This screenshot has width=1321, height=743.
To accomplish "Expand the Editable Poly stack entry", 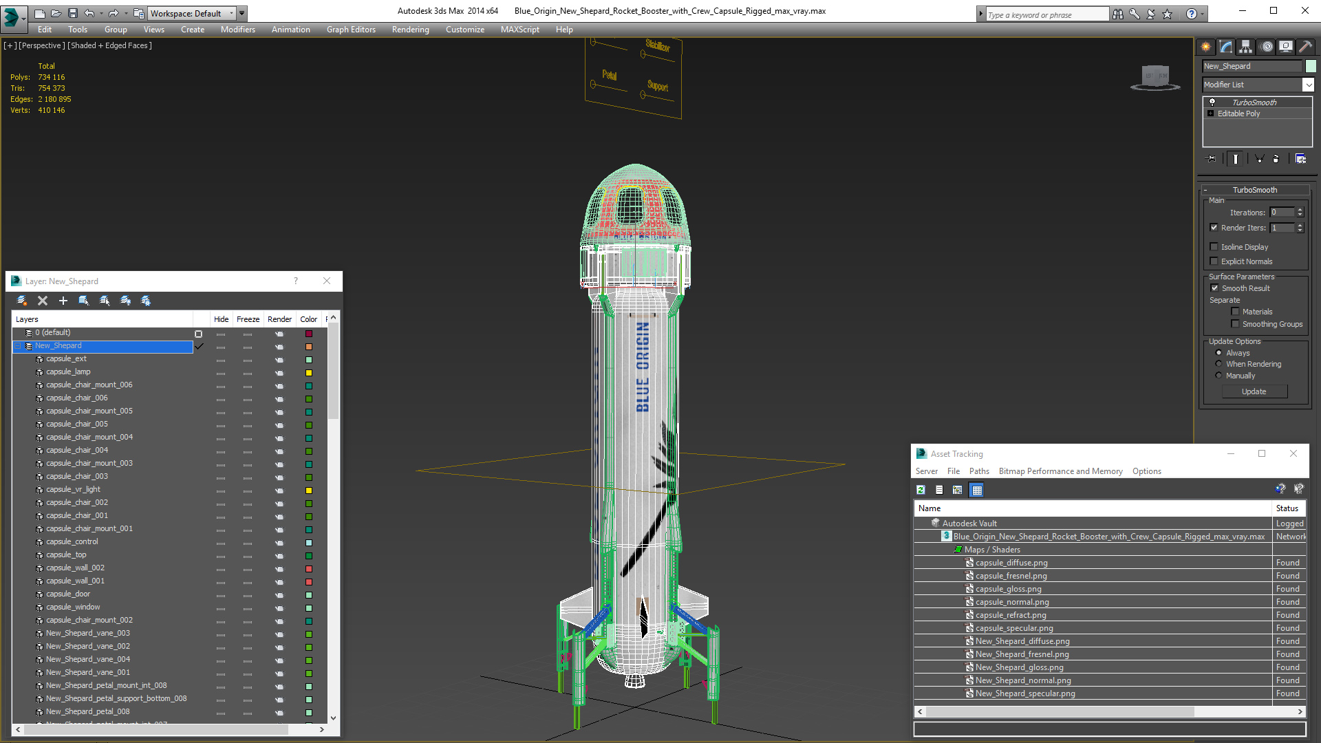I will click(1210, 114).
